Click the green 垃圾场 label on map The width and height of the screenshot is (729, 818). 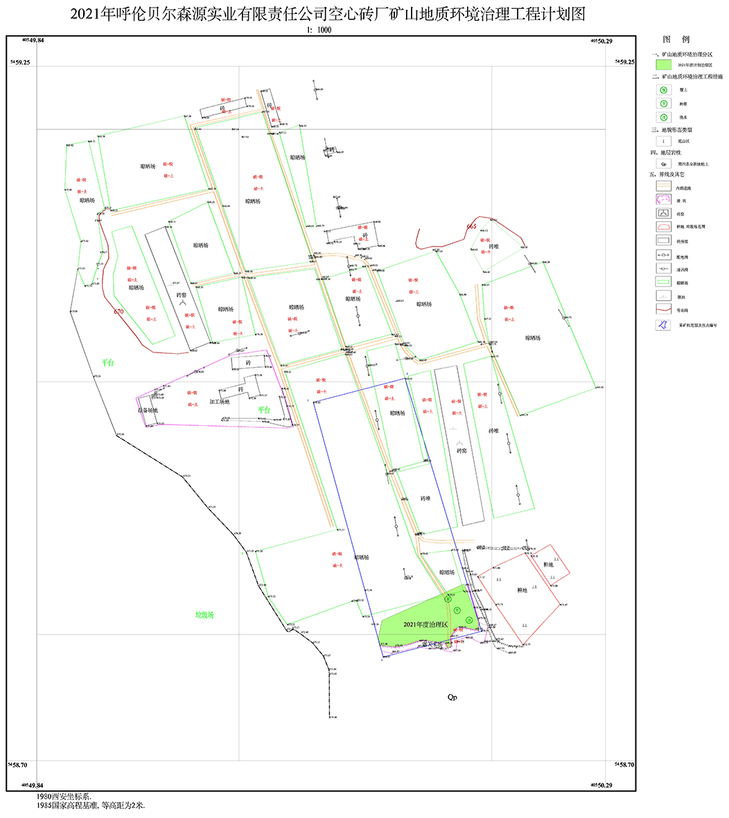tap(204, 615)
